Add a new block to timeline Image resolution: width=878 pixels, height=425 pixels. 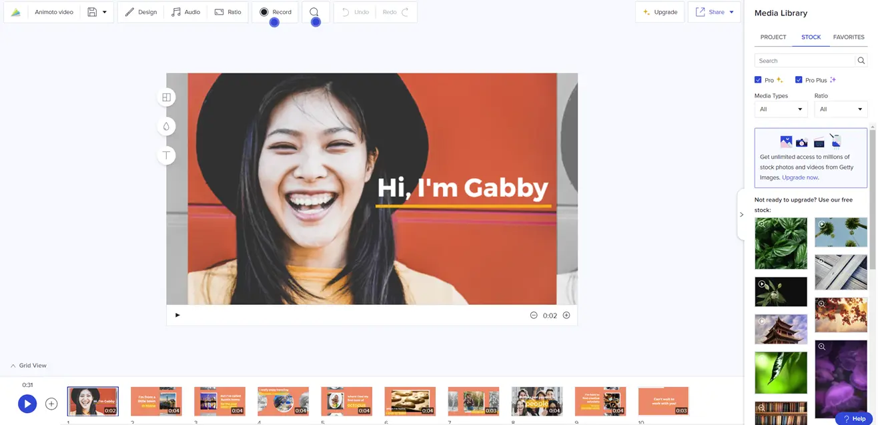pos(51,404)
